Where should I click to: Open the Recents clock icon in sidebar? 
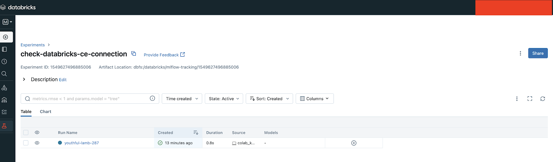coord(4,61)
